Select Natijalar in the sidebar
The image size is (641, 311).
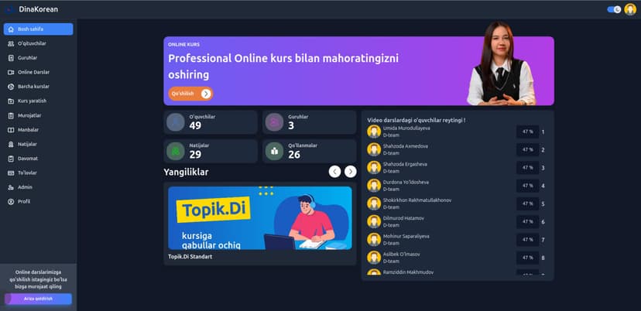point(27,144)
